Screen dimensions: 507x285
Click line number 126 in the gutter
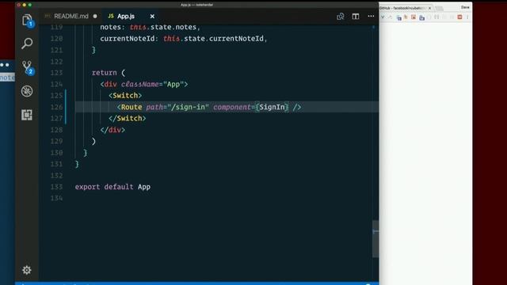click(x=56, y=107)
